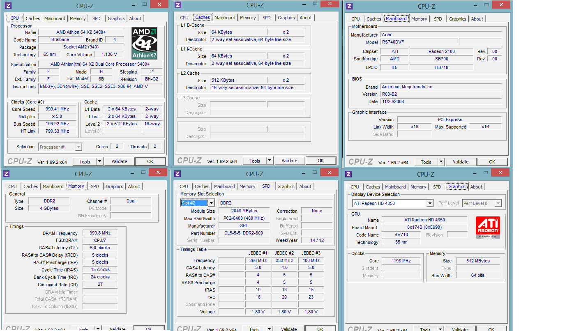This screenshot has height=331, width=581.
Task: Go to the CPU tab in the Graphics window
Action: click(355, 187)
